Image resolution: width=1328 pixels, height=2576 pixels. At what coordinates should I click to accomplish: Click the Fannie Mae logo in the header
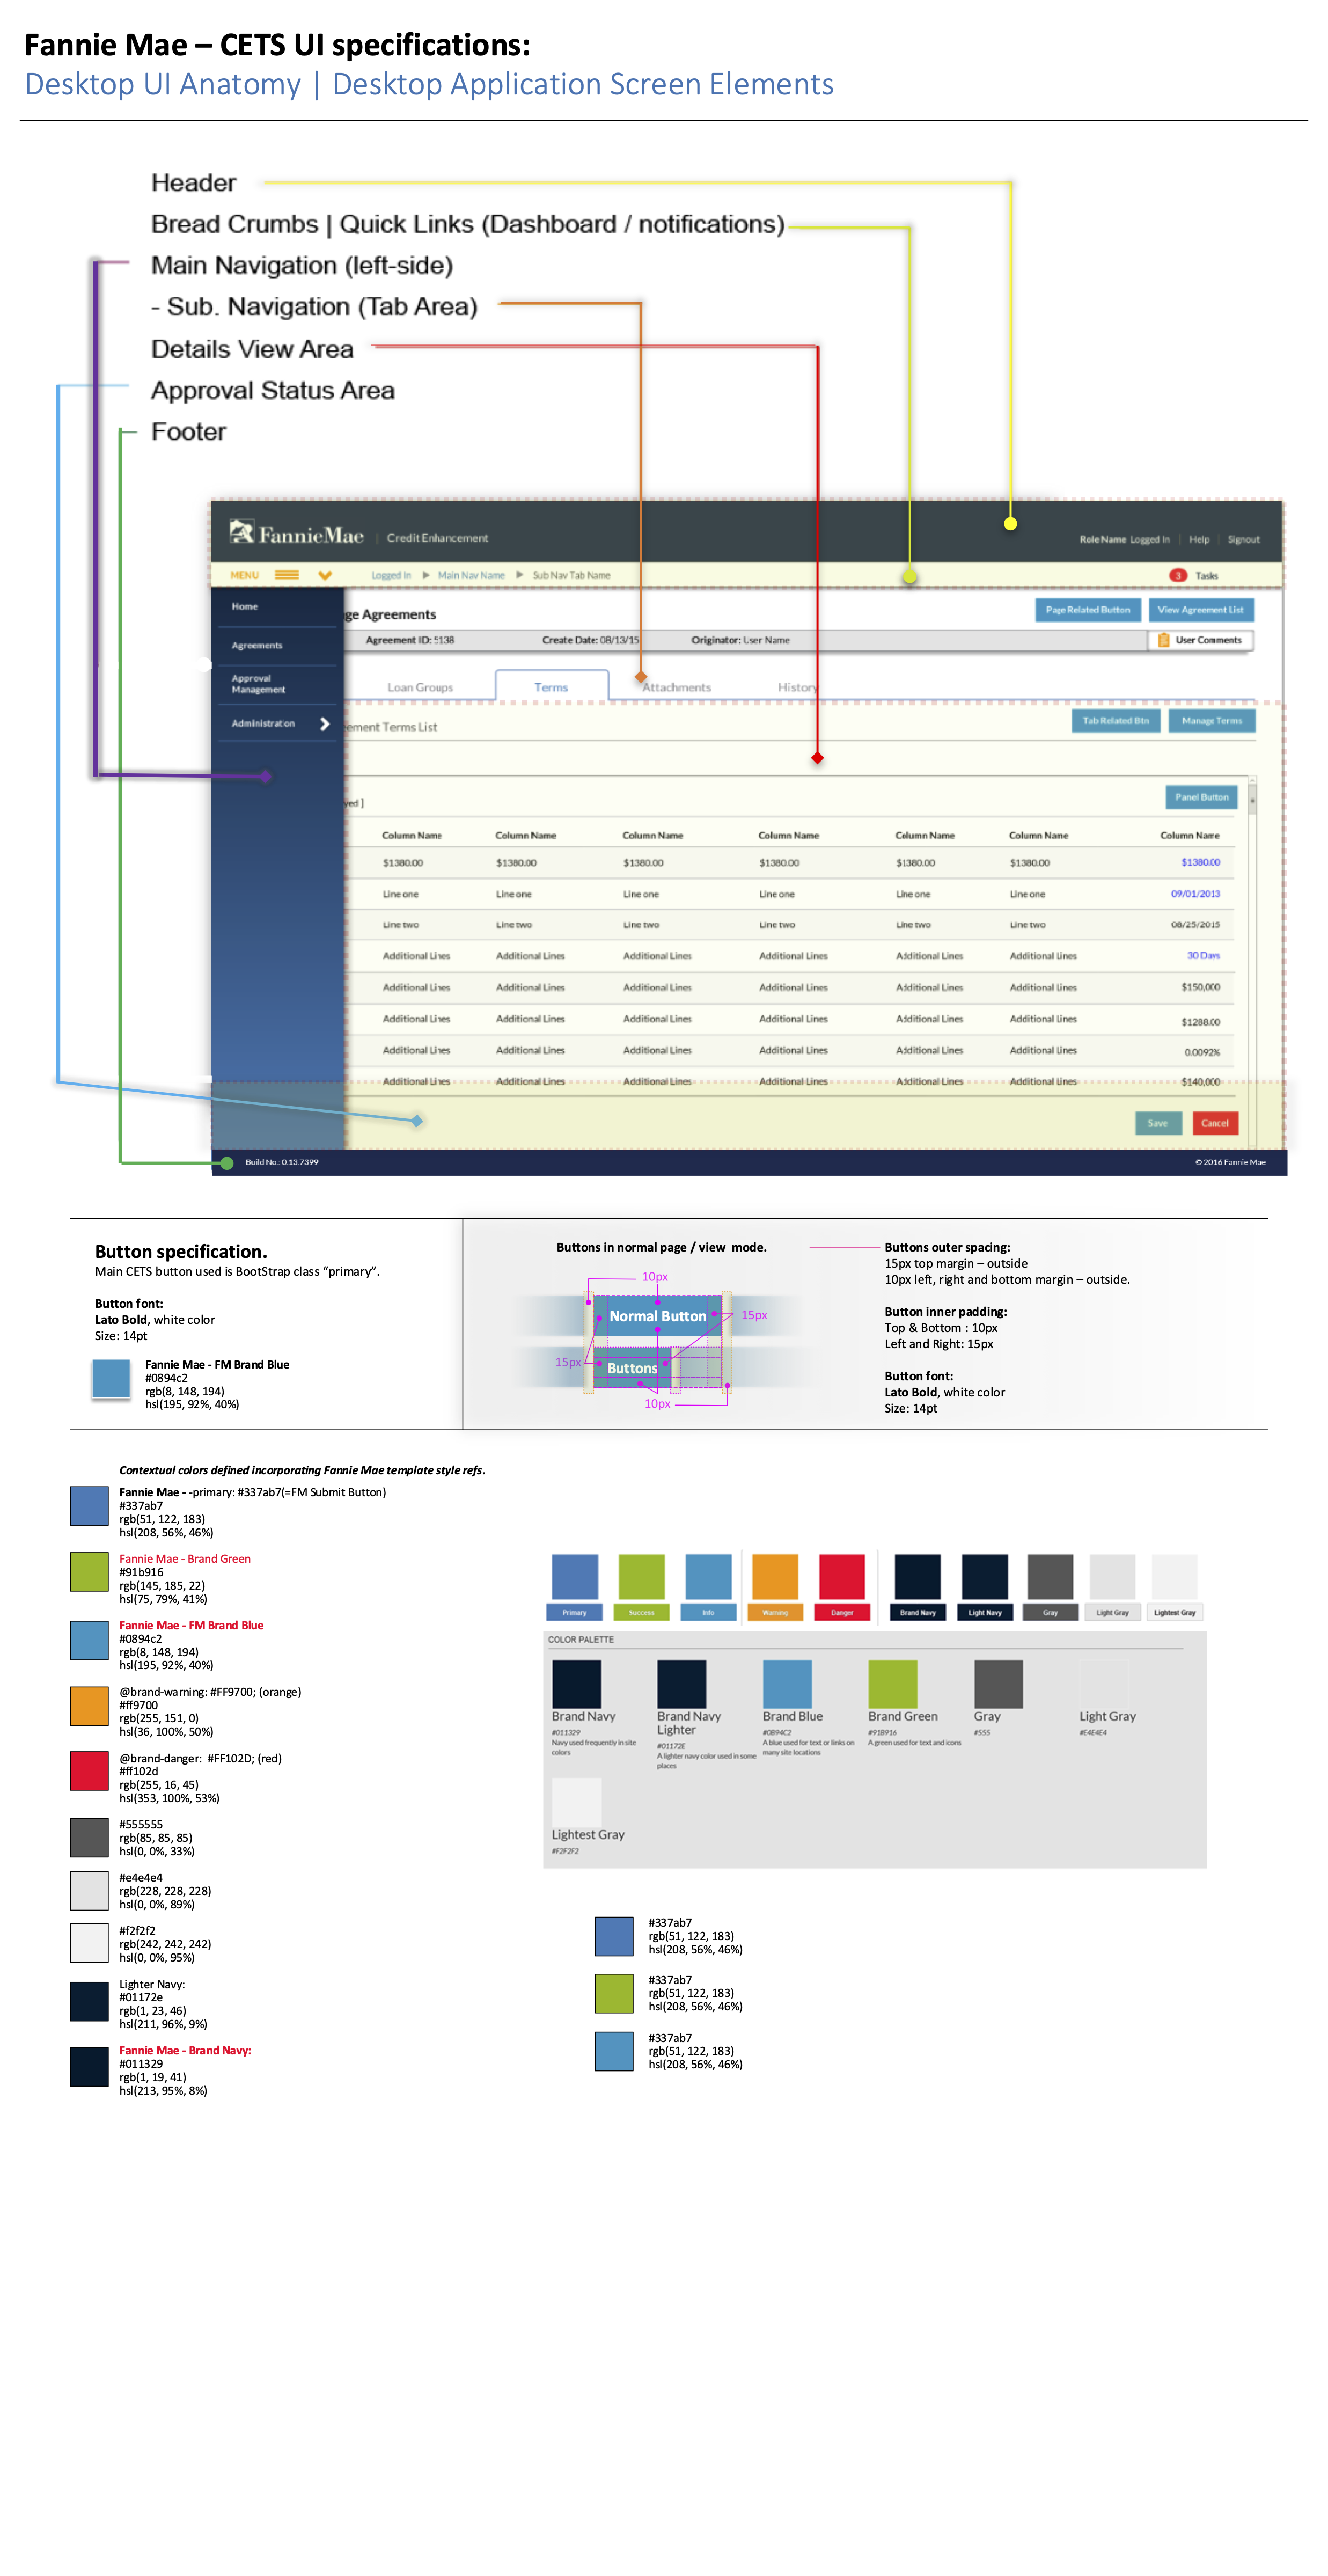point(296,533)
